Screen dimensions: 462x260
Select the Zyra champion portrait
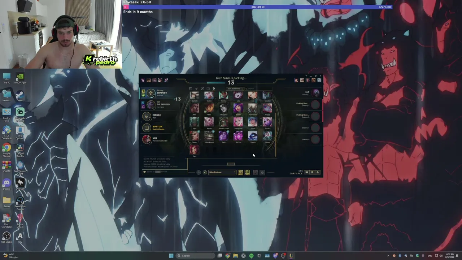click(195, 149)
